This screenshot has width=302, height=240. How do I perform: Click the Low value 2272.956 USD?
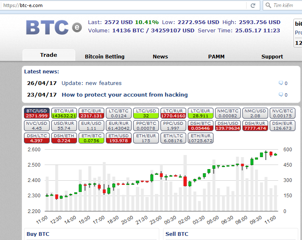point(198,22)
